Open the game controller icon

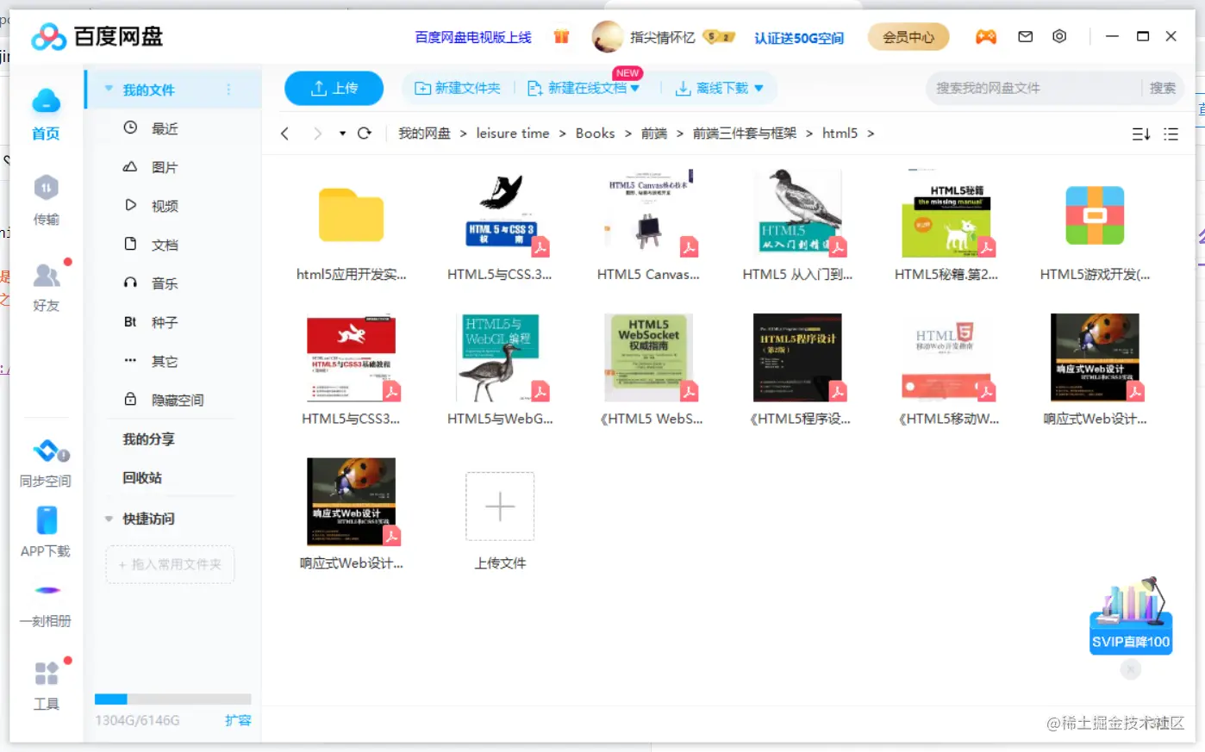(985, 36)
